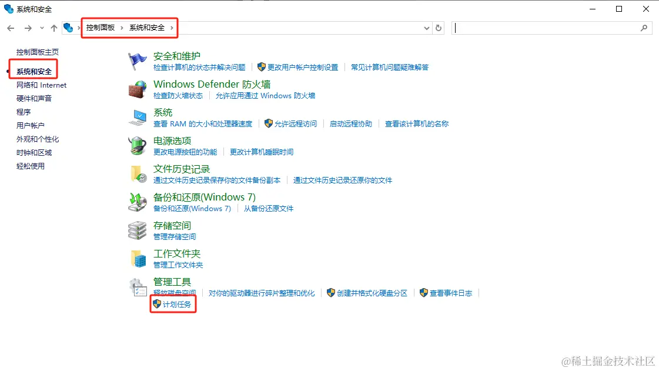The image size is (659, 371).
Task: Open the 工作文件夹 icon
Action: coord(138,256)
